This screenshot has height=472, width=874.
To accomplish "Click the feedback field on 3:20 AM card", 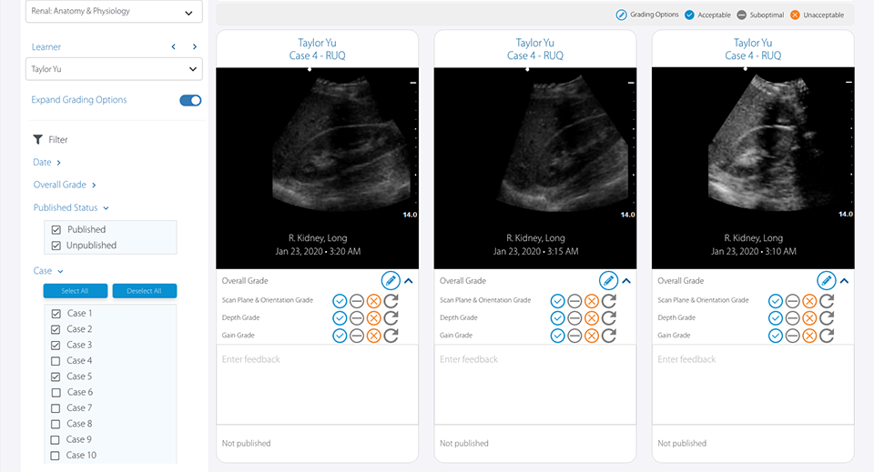I will tap(317, 385).
